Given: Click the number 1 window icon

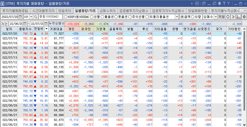Looking at the screenshot, I should pyautogui.click(x=2, y=3).
